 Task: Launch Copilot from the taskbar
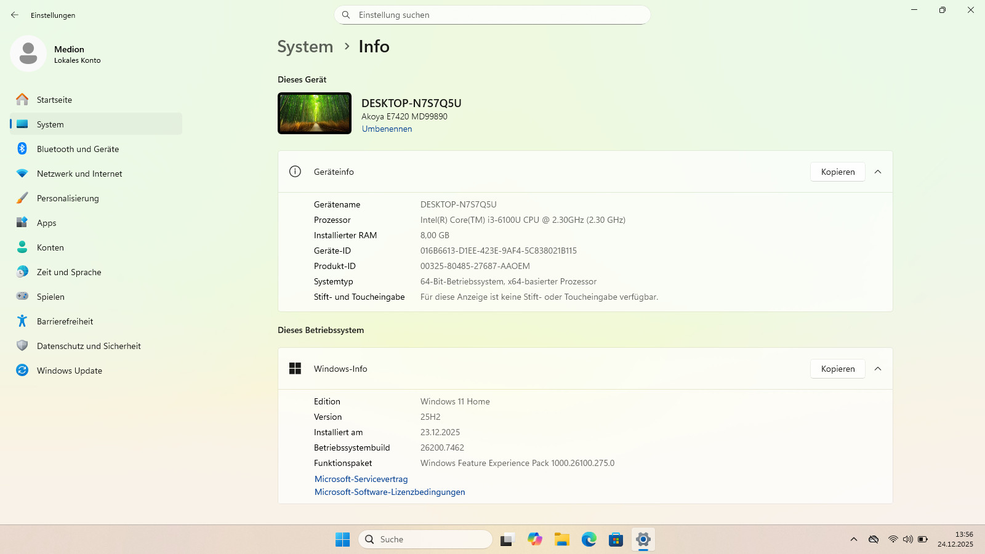coord(535,539)
